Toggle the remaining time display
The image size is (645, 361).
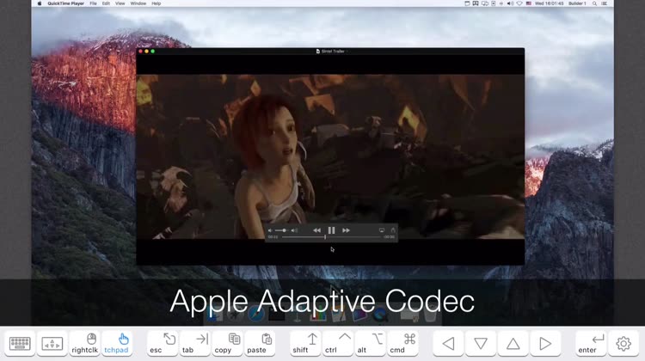point(389,237)
